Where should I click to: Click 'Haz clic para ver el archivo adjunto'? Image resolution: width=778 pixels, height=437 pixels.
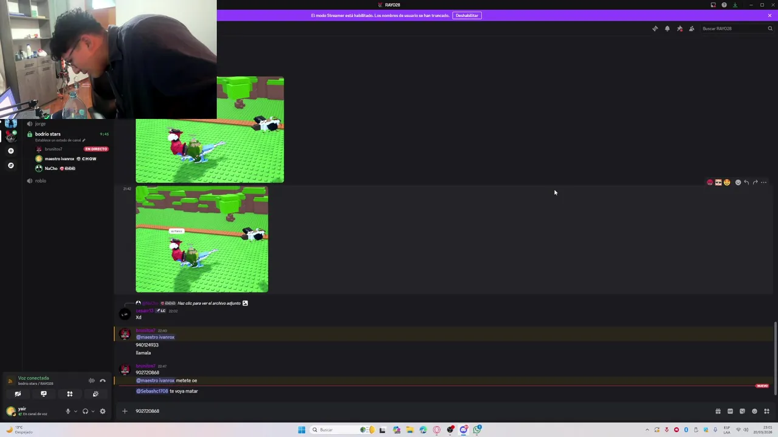pos(209,303)
